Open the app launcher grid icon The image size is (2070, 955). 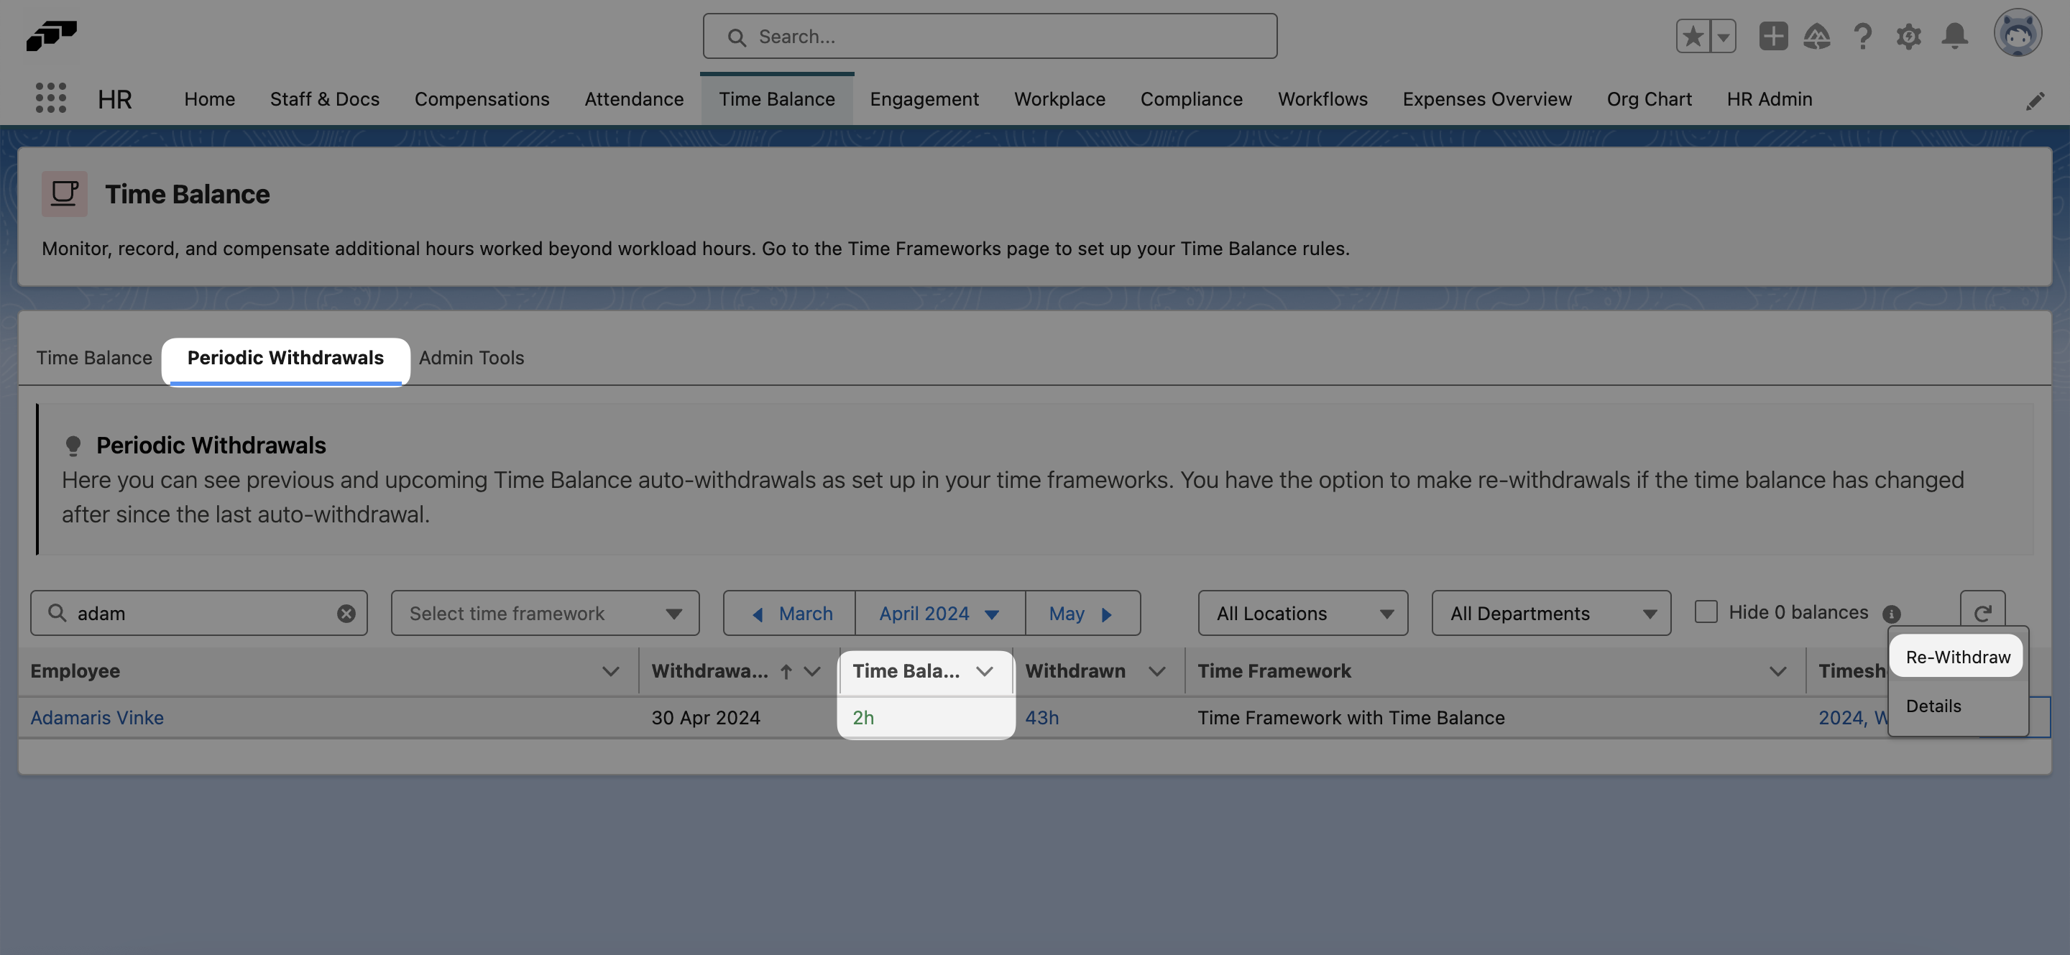[50, 98]
